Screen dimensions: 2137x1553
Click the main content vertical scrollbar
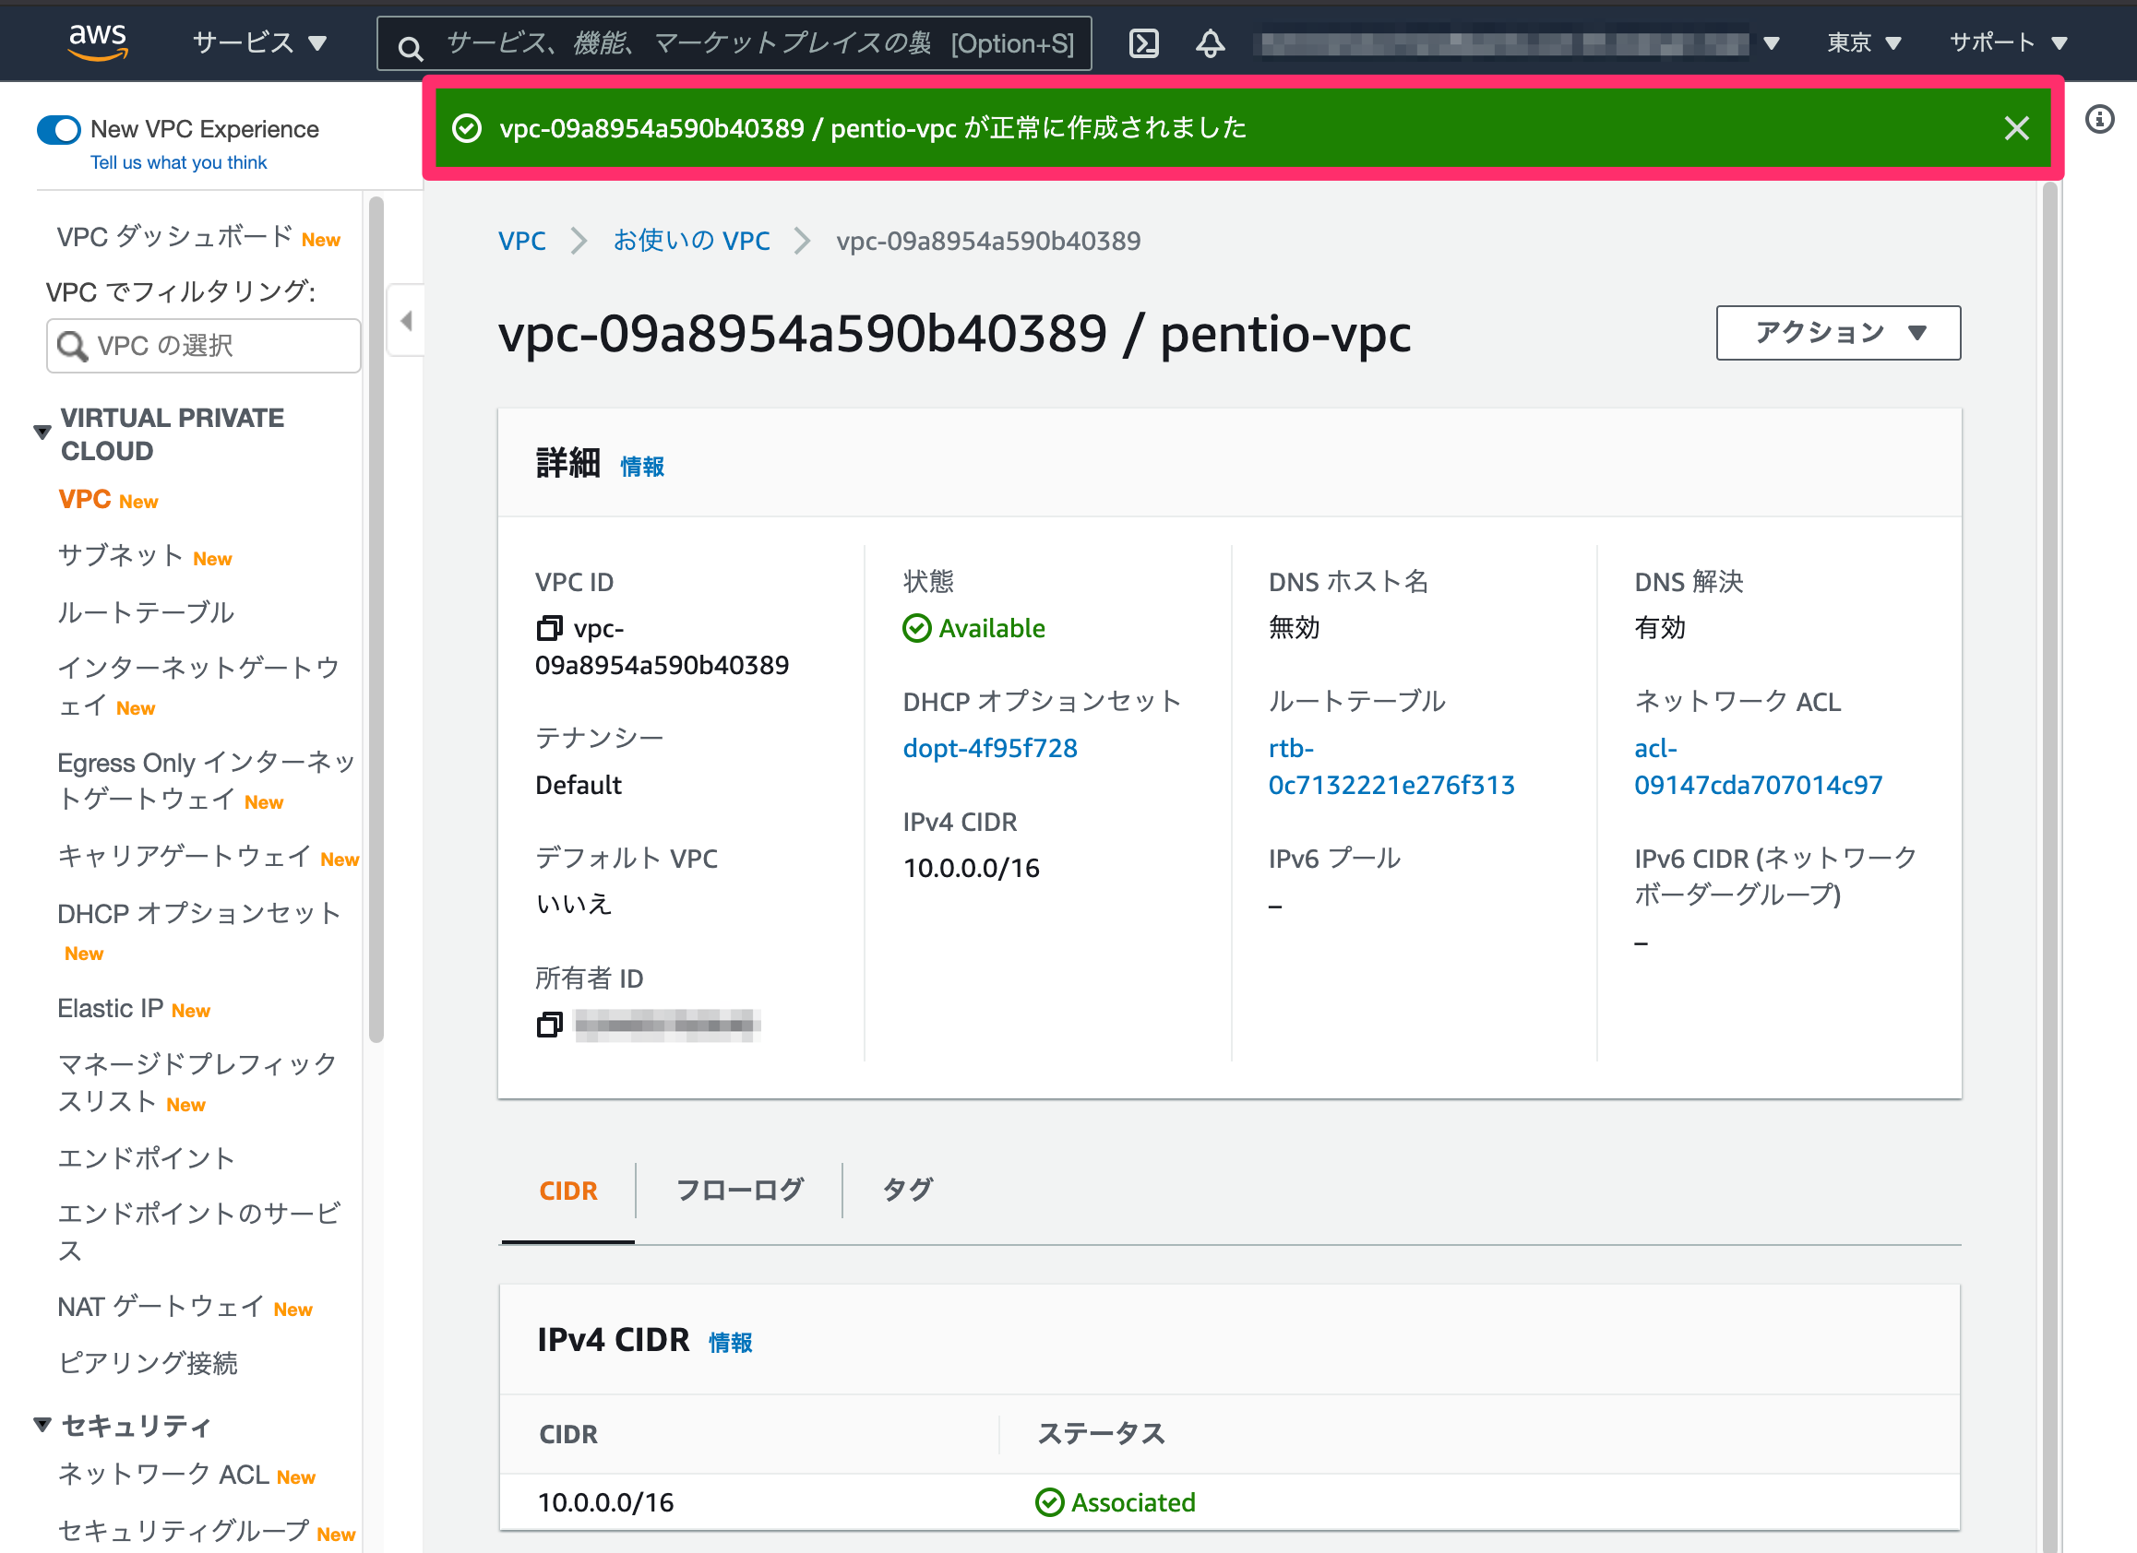2049,867
